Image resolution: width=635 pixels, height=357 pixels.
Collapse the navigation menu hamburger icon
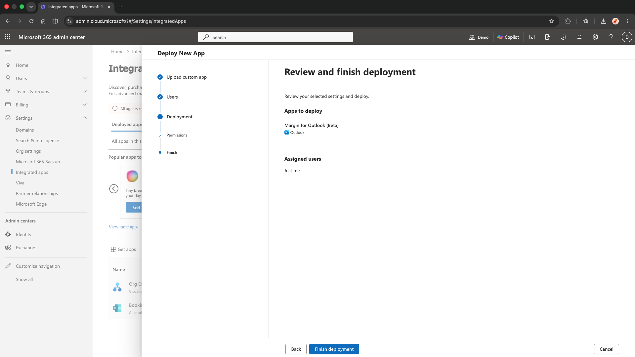point(8,52)
